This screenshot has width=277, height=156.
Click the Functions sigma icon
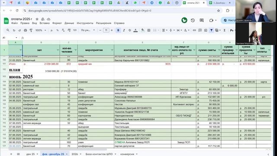[224, 30]
